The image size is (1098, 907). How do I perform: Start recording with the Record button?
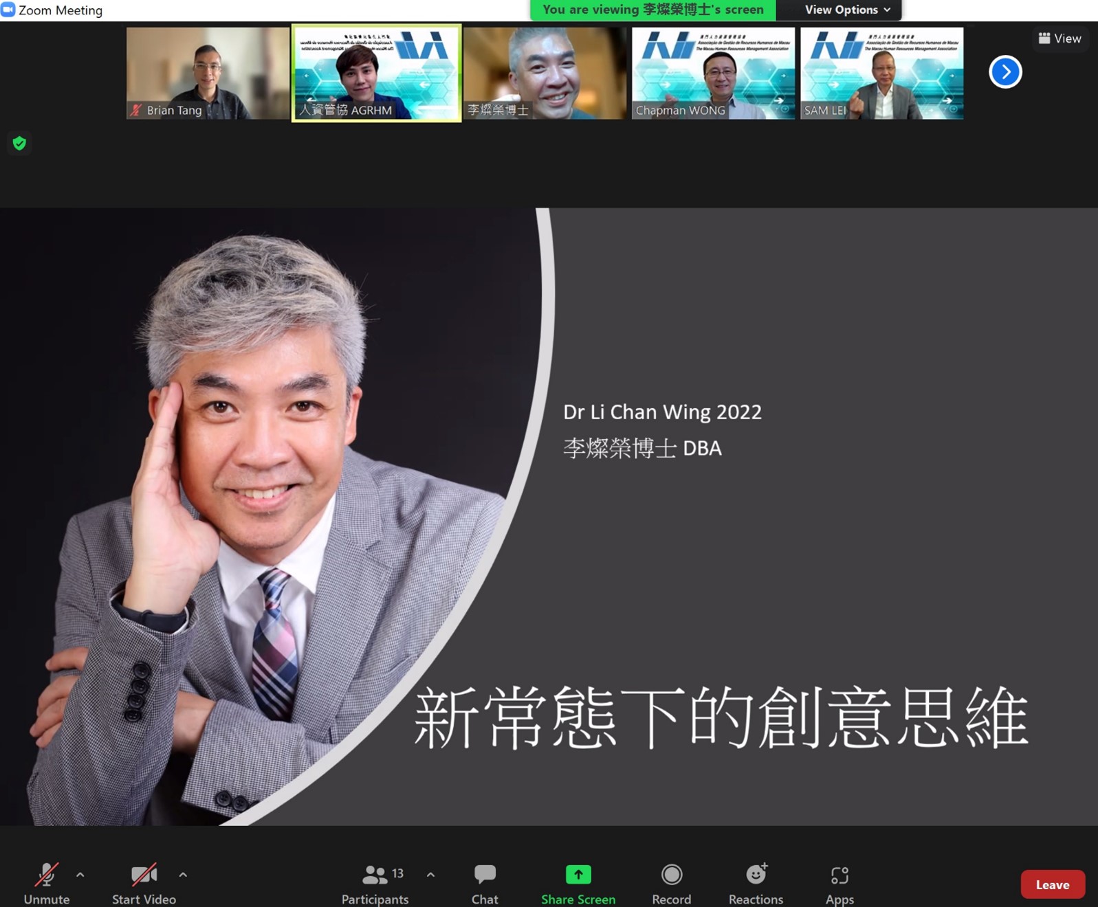pos(672,884)
